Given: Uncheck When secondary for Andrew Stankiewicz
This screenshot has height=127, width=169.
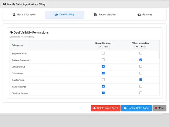Looking at the screenshot, I should (141, 60).
